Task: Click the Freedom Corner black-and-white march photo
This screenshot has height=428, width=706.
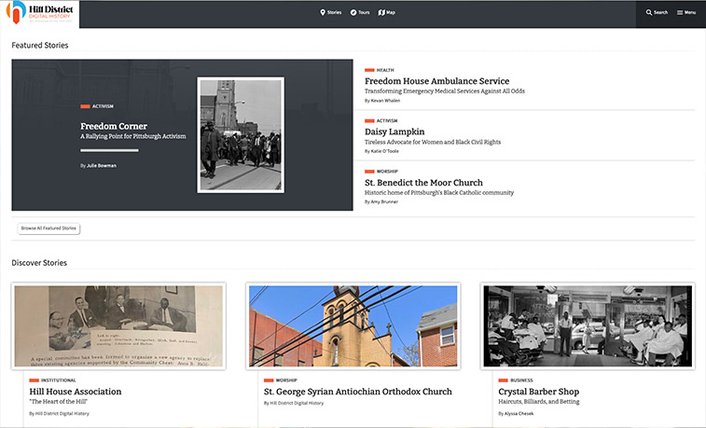Action: 241,135
